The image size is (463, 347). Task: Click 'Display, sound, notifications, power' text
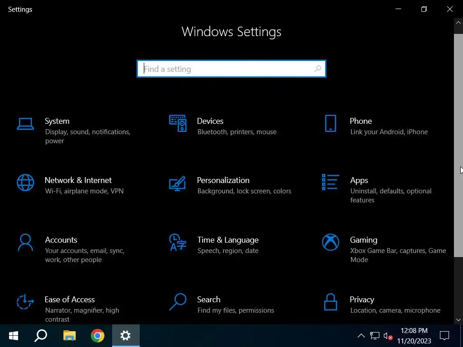[x=88, y=136]
